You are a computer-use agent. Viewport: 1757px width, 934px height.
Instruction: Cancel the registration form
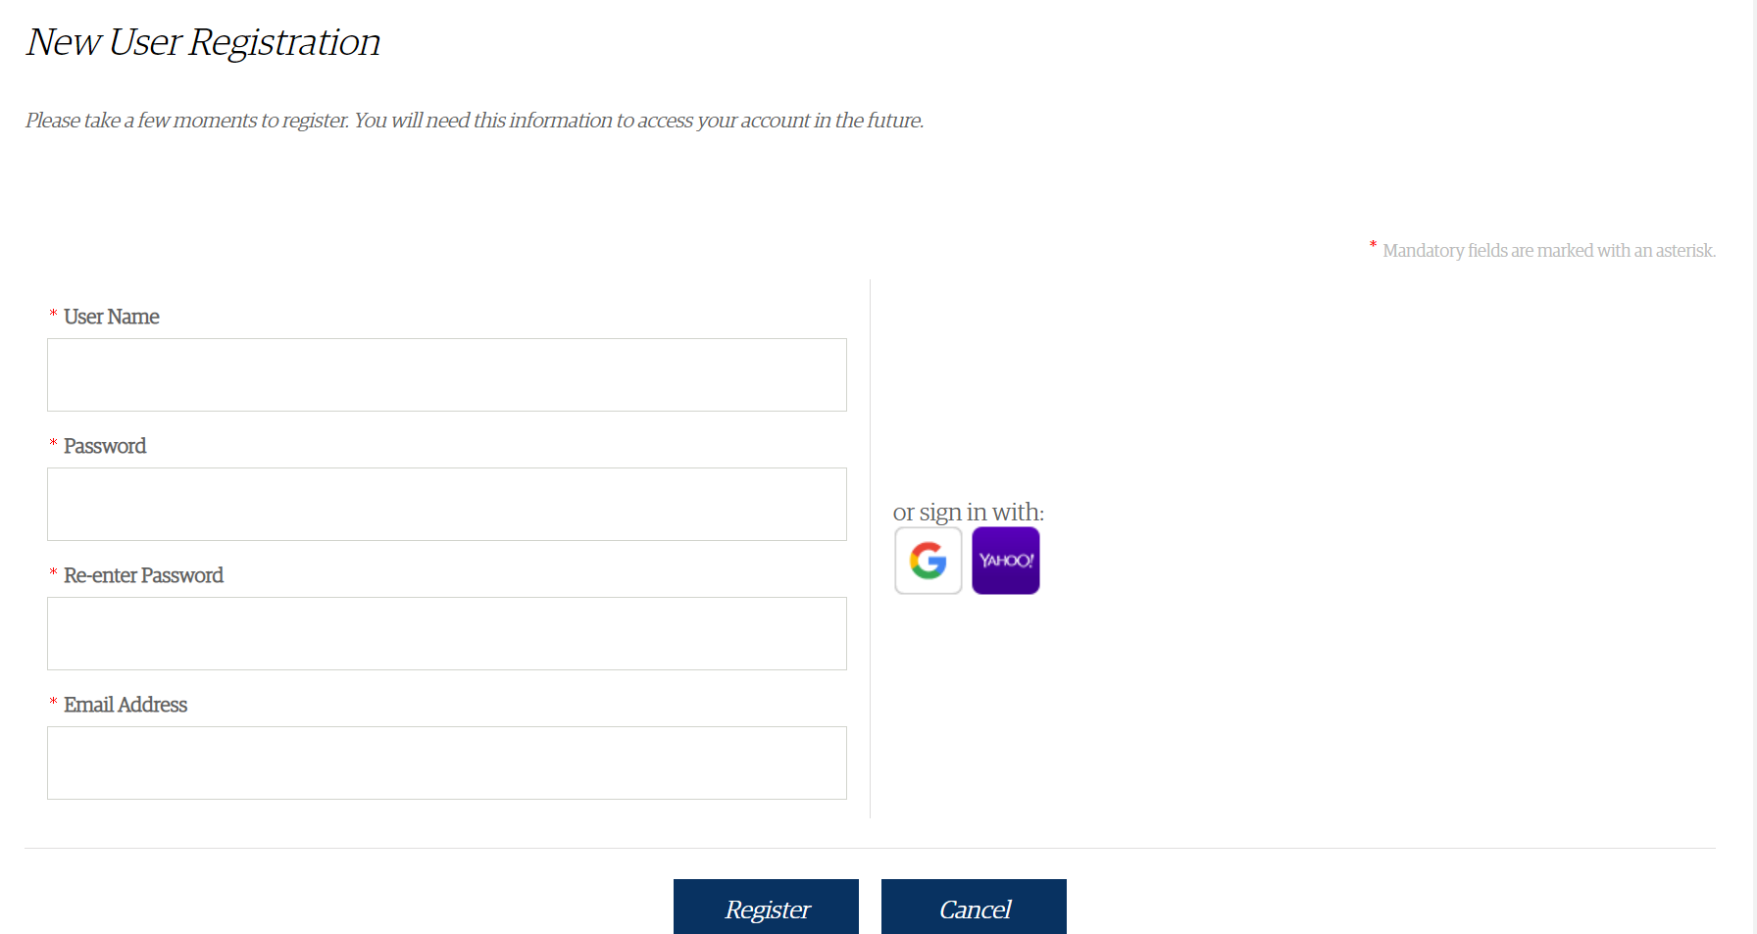pos(974,908)
